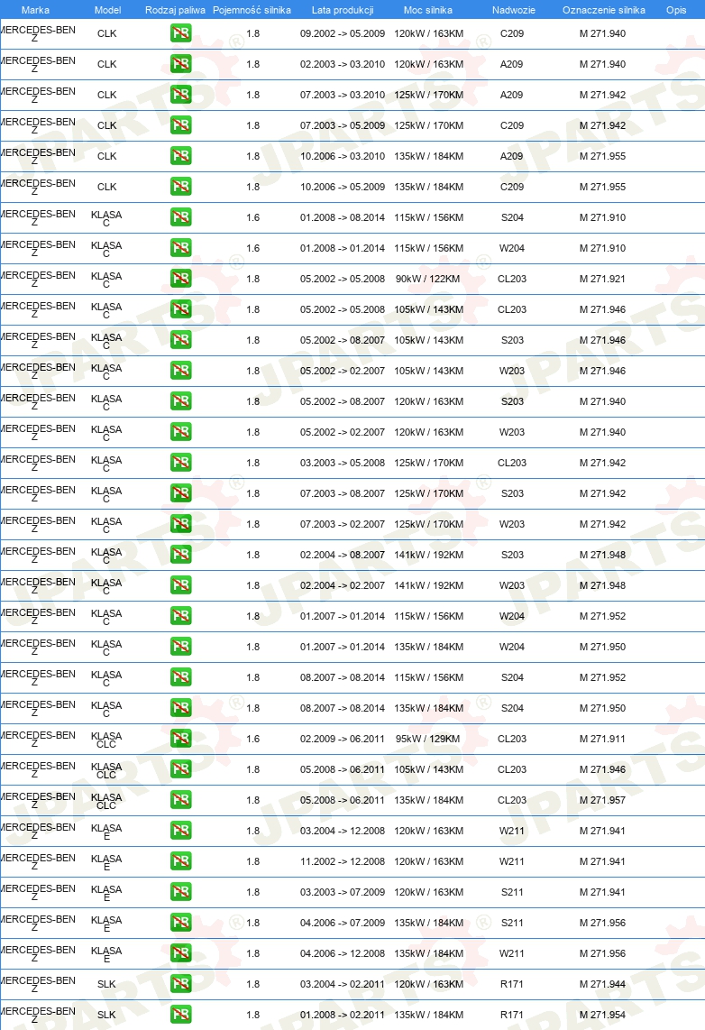
Task: Click the 95kW / 129KM power cell
Action: pyautogui.click(x=428, y=739)
